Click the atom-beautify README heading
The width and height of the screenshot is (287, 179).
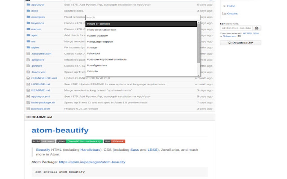pos(60,130)
